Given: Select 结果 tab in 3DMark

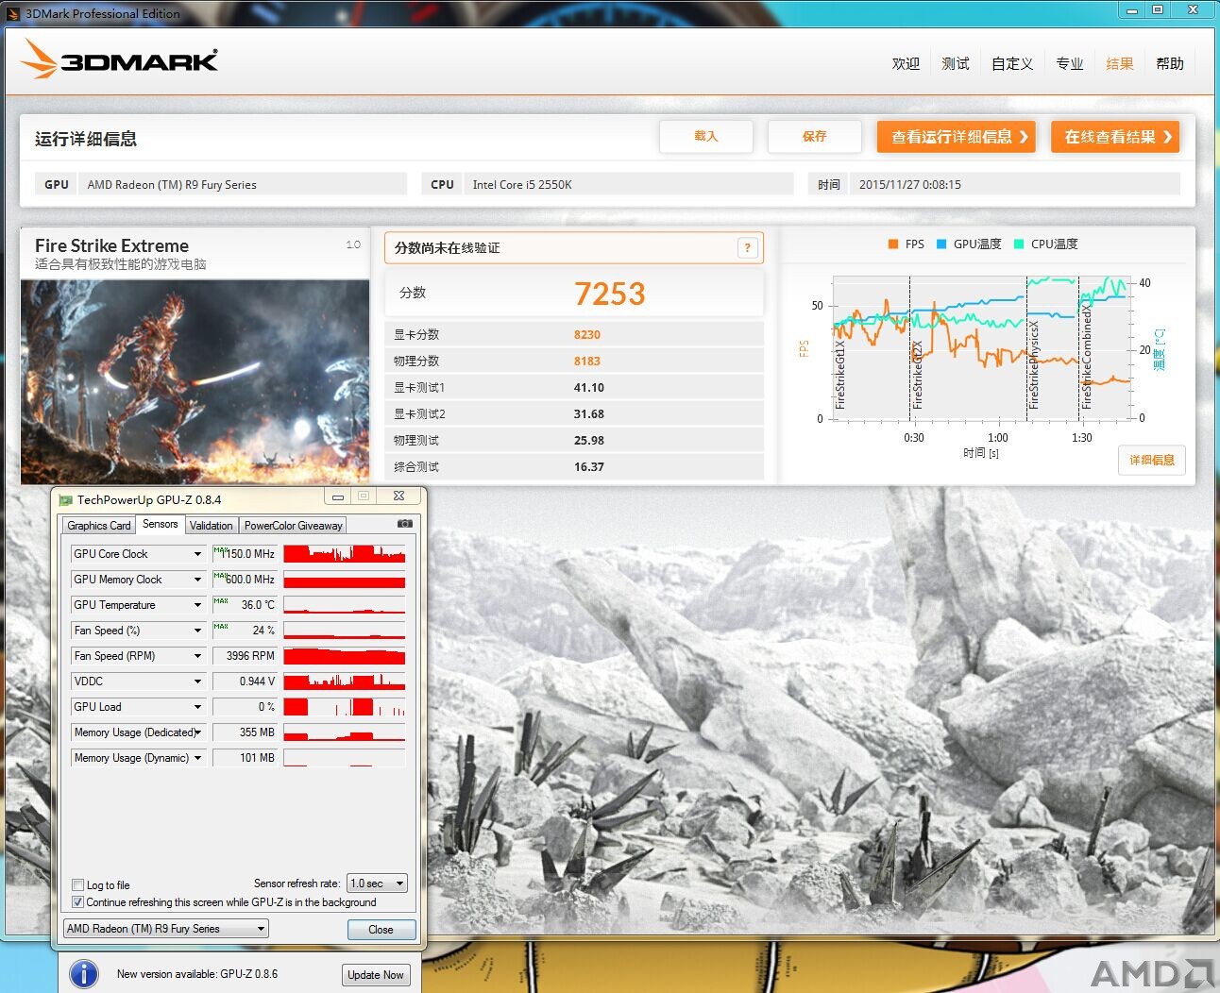Looking at the screenshot, I should click(1120, 63).
